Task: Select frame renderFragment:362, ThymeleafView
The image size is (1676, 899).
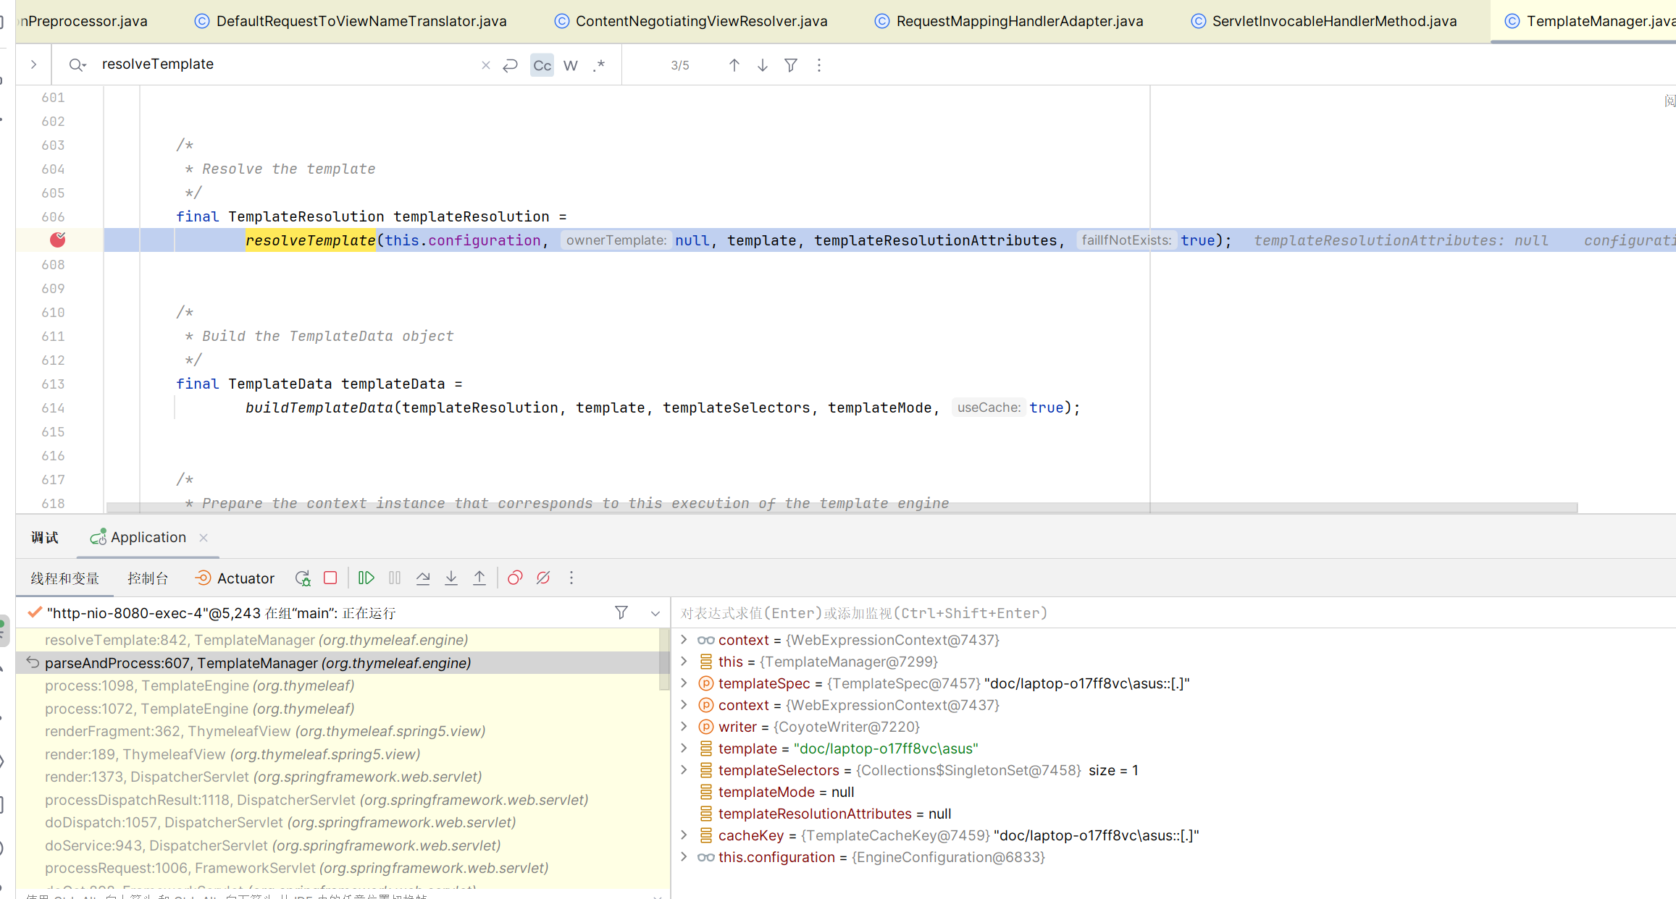Action: click(339, 731)
